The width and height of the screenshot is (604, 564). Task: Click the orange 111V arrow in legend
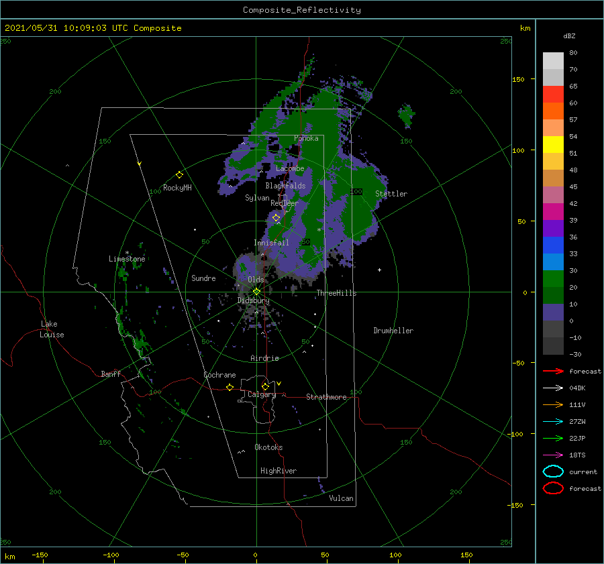click(x=553, y=404)
